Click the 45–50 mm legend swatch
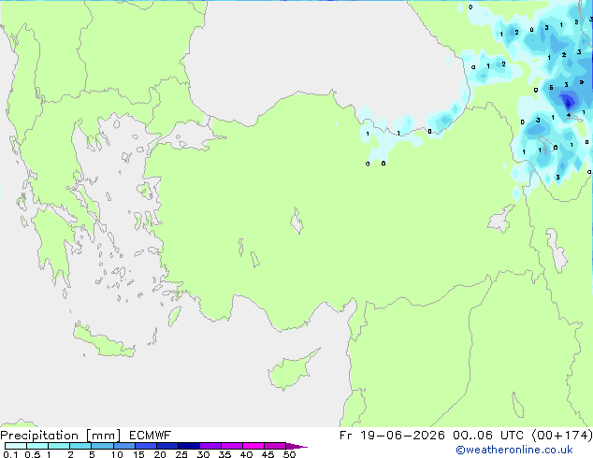The image size is (593, 458). (275, 446)
